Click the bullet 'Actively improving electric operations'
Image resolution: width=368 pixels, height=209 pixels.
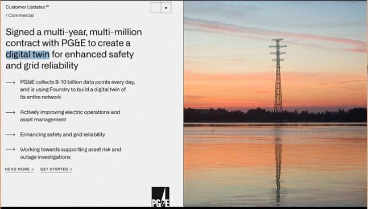[x=70, y=116]
